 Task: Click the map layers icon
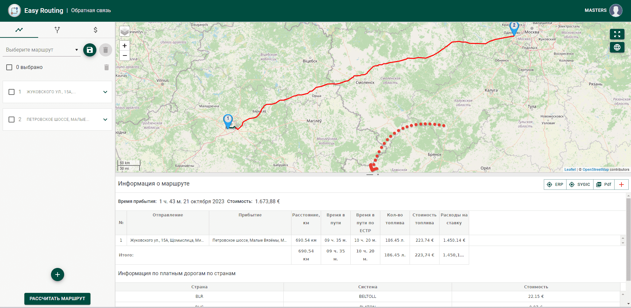[x=124, y=32]
